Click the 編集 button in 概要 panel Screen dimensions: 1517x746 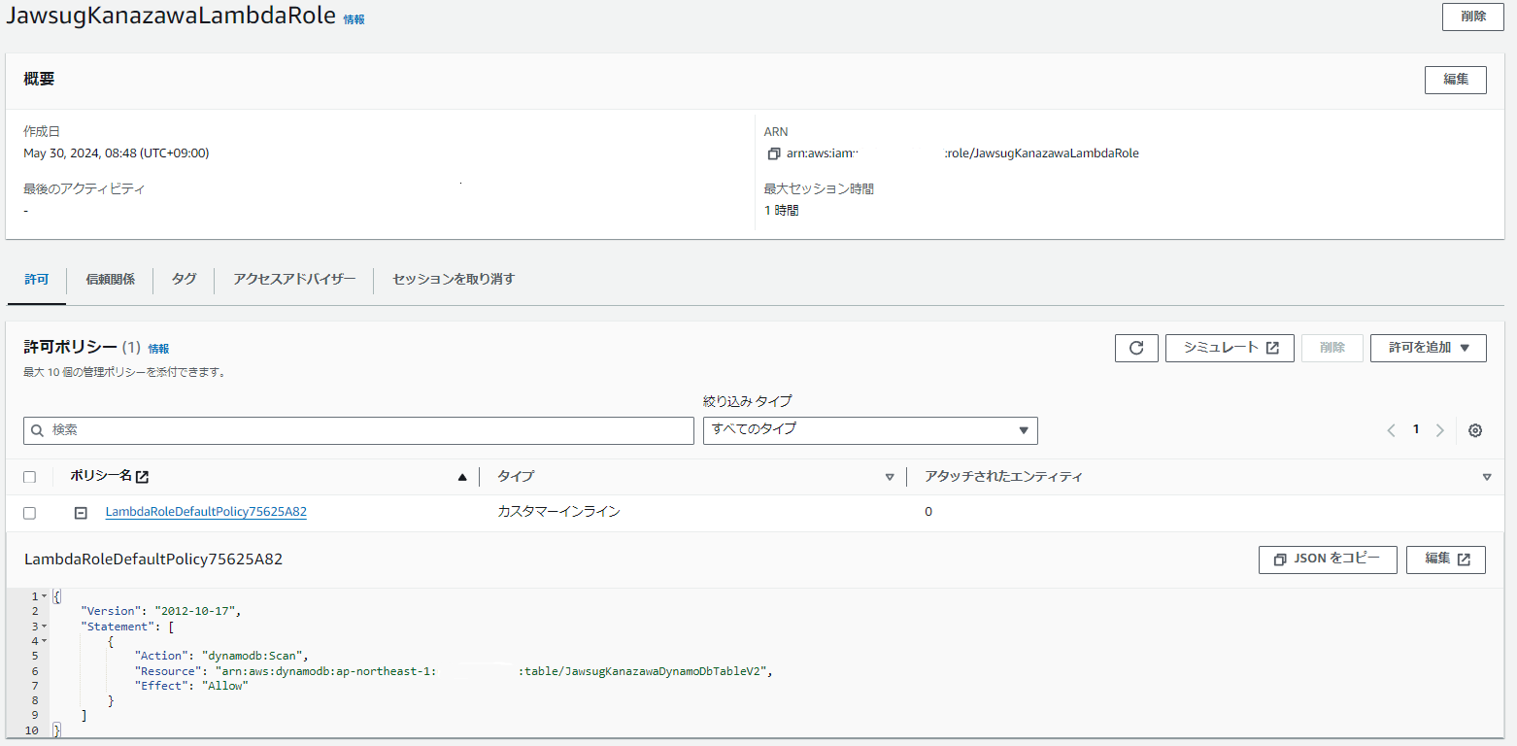(1455, 80)
